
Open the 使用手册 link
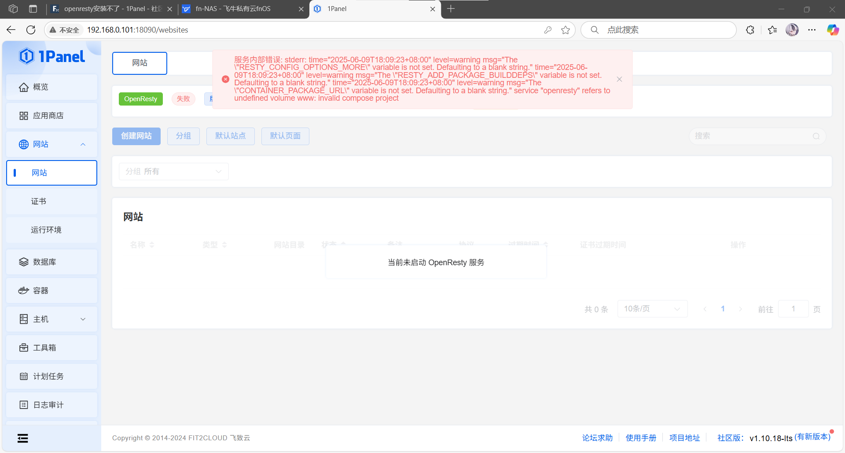(641, 438)
